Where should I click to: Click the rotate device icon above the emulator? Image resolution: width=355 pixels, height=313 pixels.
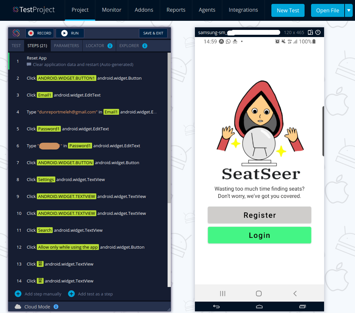[310, 33]
